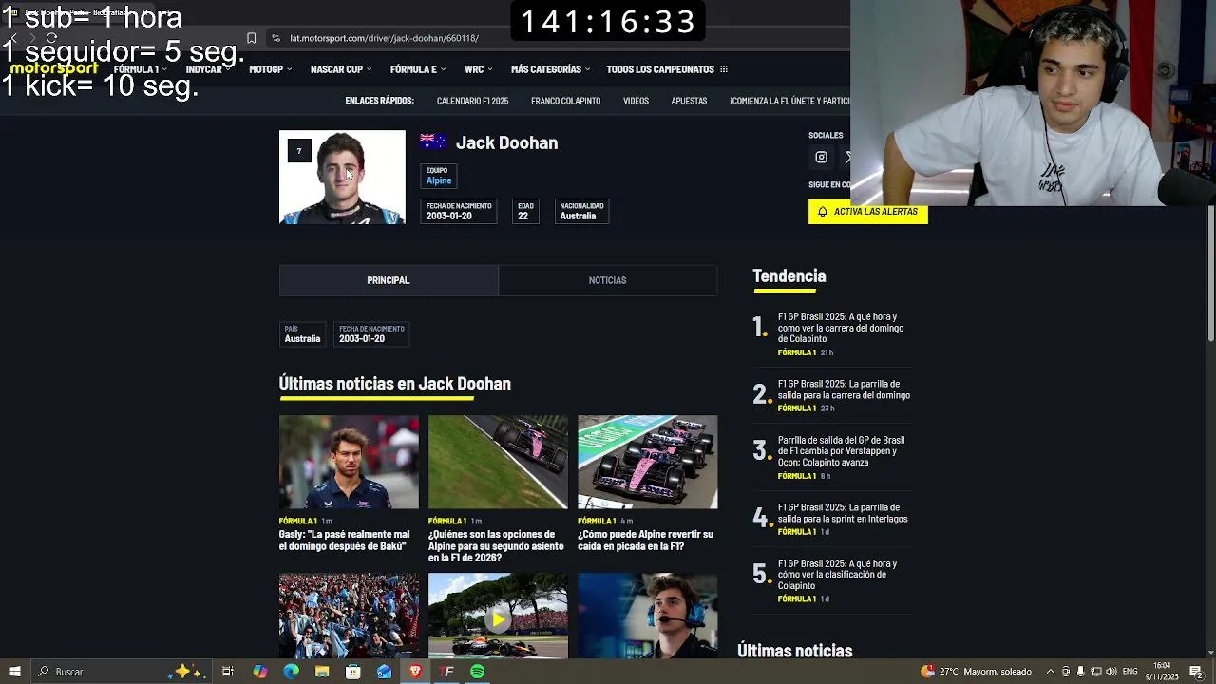The width and height of the screenshot is (1216, 684).
Task: Click the Activa las alertas button
Action: 867,212
